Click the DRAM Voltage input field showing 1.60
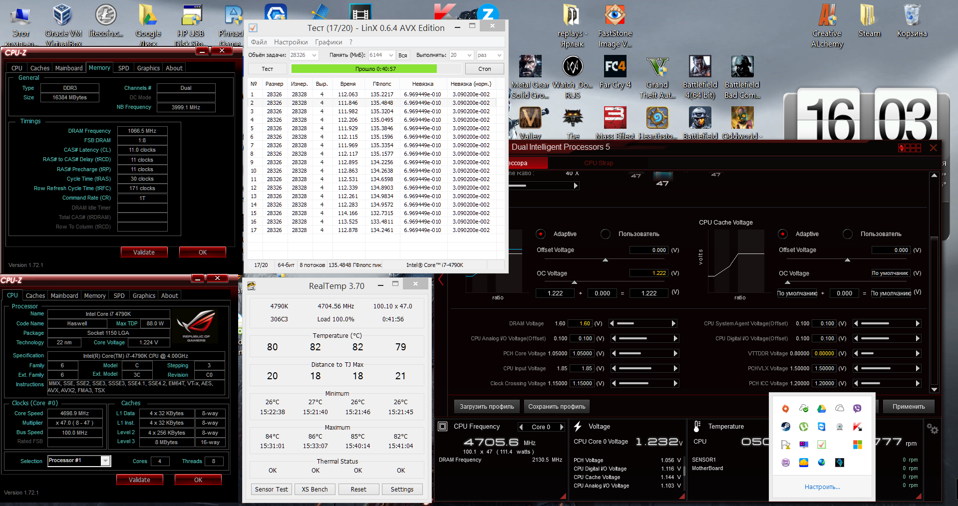958x506 pixels. point(580,323)
